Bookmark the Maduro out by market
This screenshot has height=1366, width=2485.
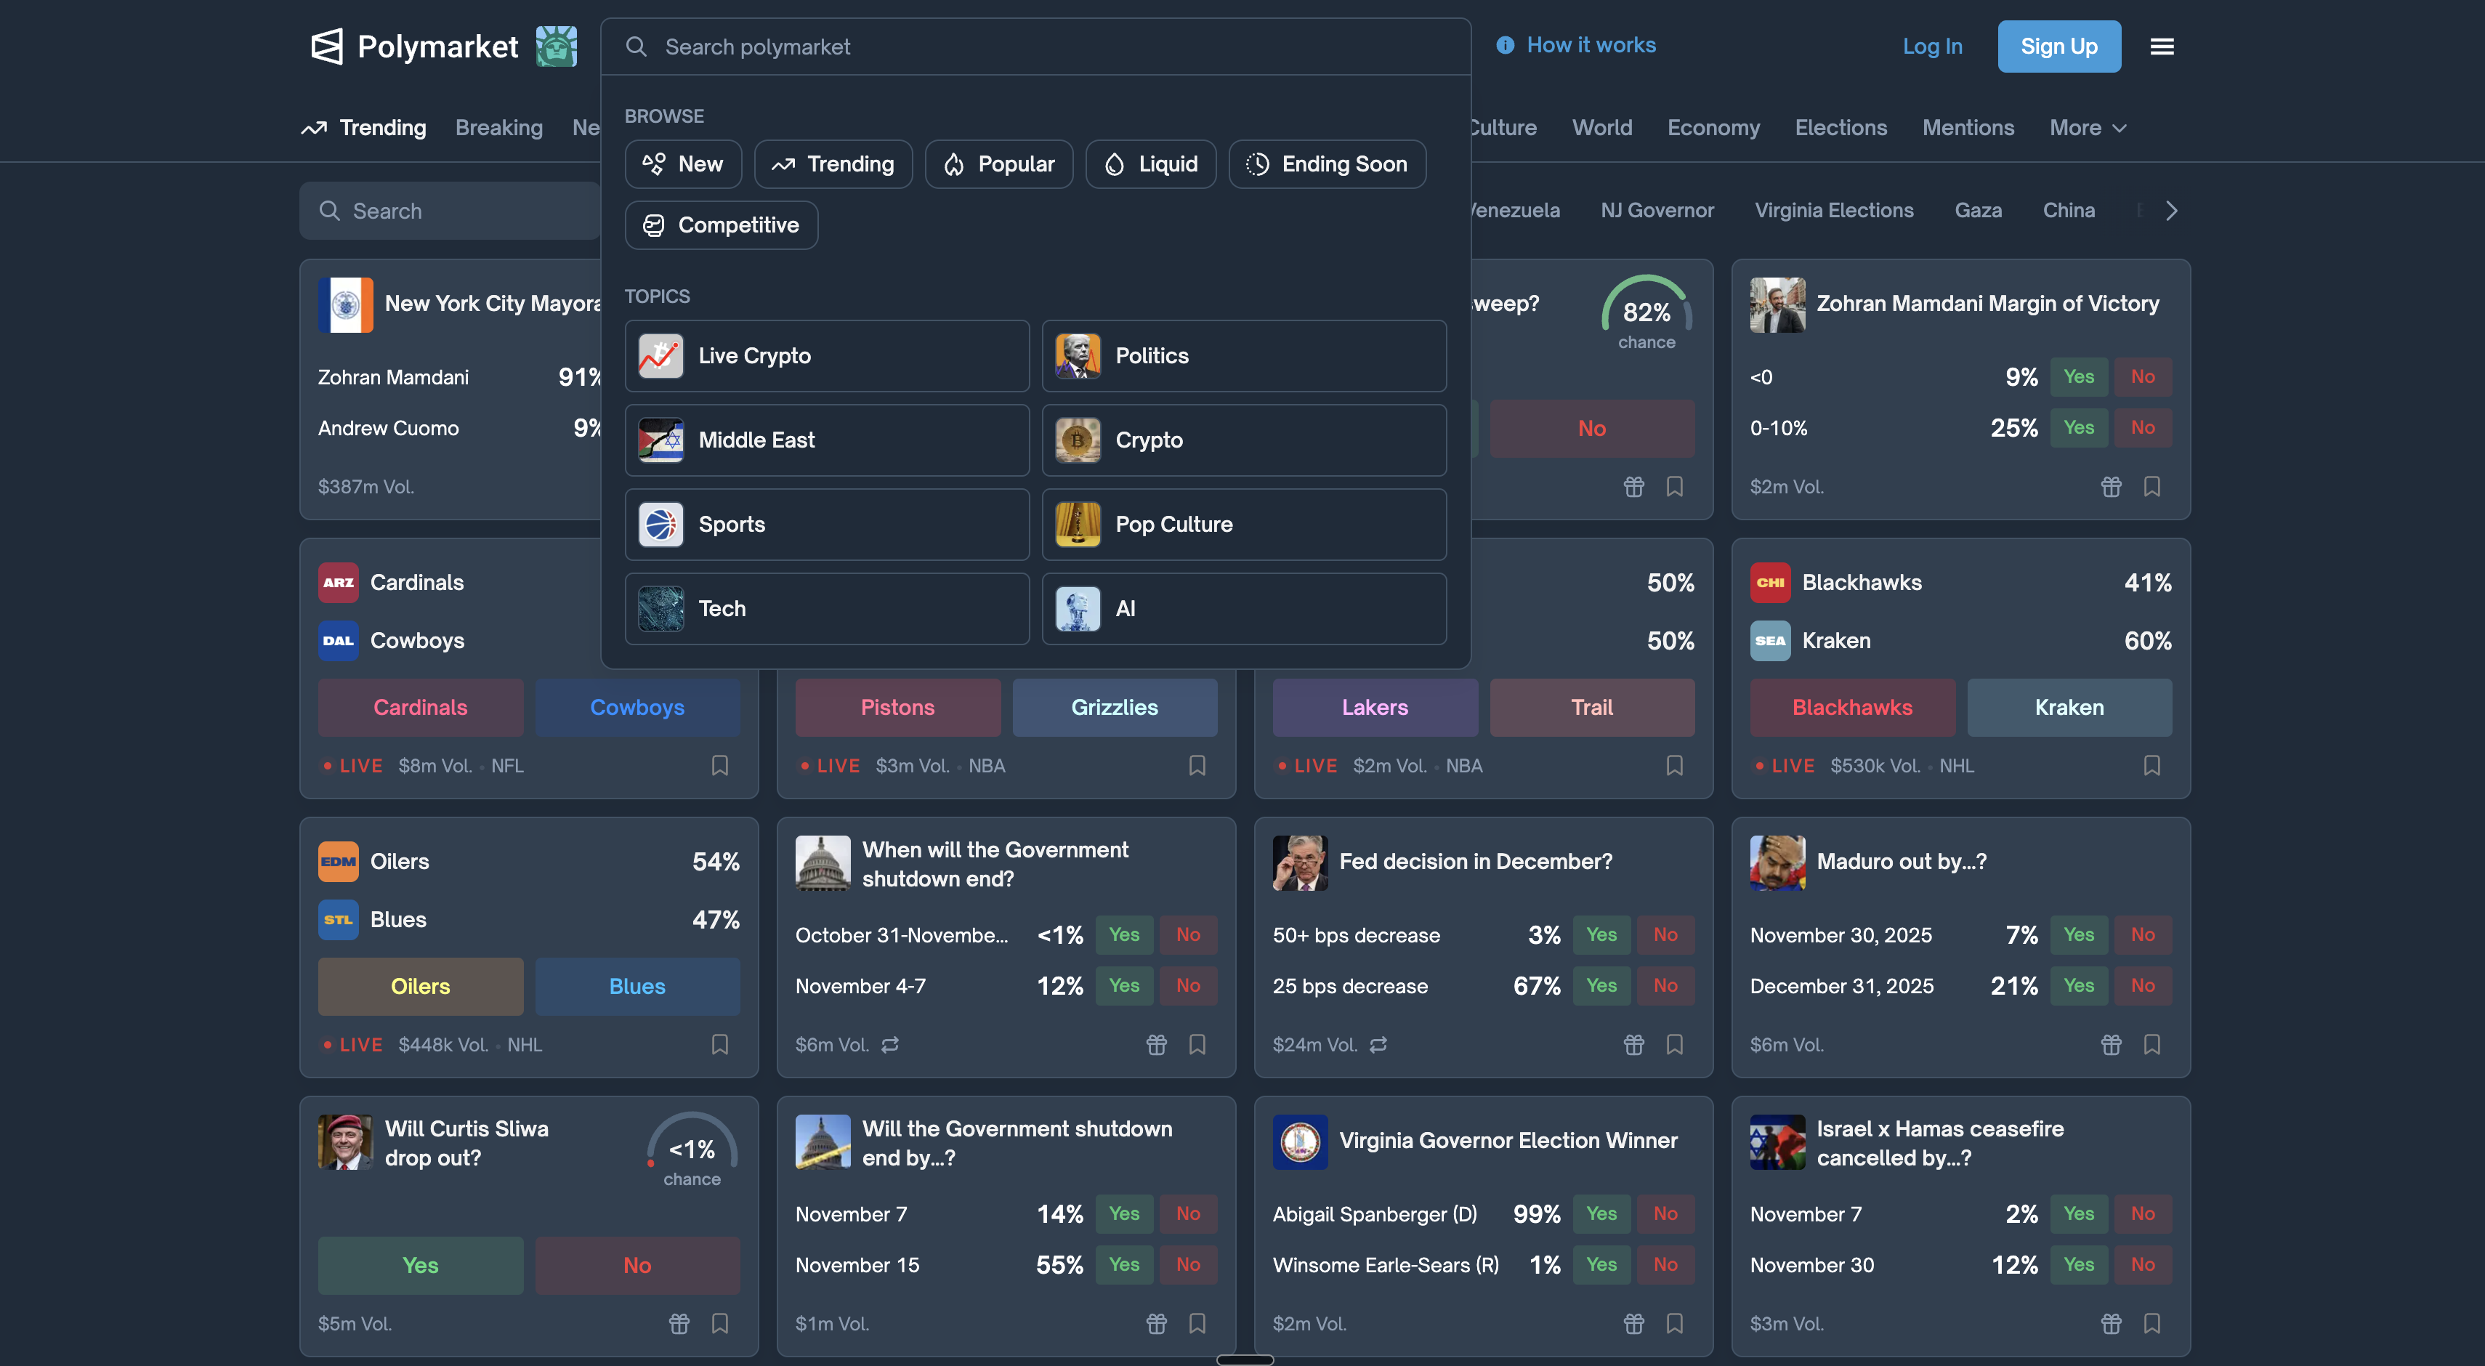coord(2151,1045)
